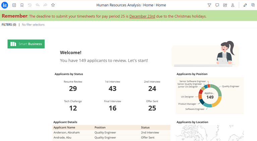This screenshot has height=141, width=257.
Task: Click the pencil edit icon
Action: (245, 5)
